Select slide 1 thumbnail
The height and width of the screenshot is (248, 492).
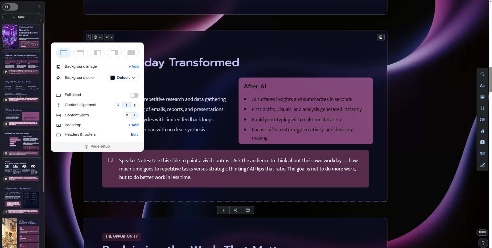tap(22, 37)
